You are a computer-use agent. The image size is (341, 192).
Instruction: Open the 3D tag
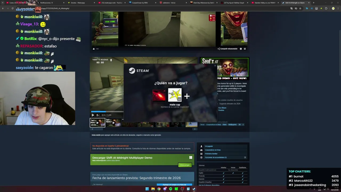coord(239,125)
